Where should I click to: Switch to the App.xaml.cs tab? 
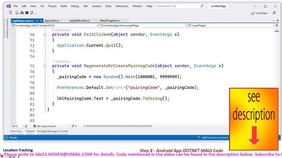pos(52,21)
